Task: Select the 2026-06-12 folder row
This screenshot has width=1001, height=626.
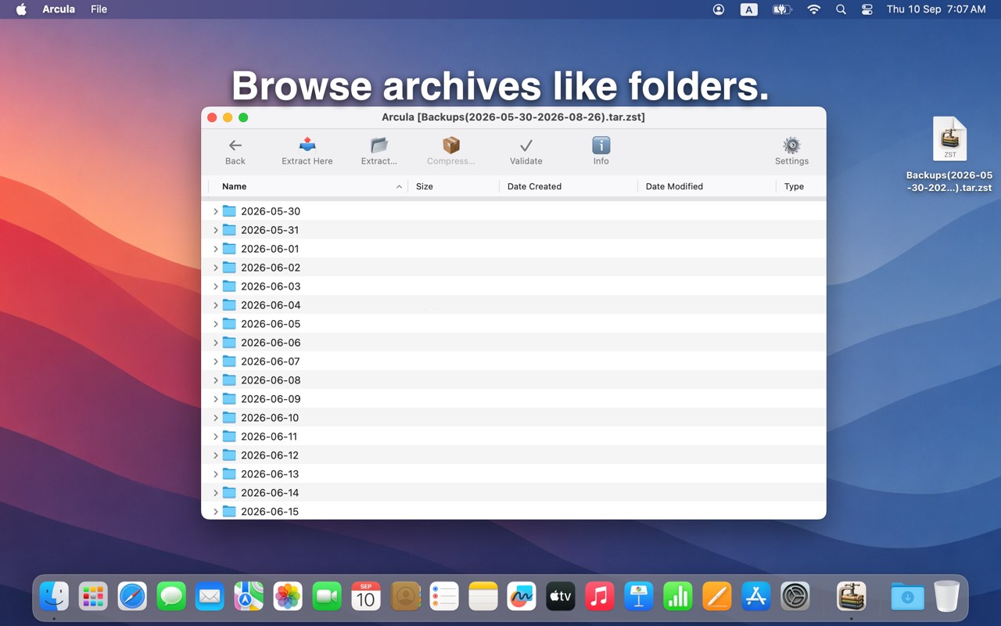Action: pos(514,455)
